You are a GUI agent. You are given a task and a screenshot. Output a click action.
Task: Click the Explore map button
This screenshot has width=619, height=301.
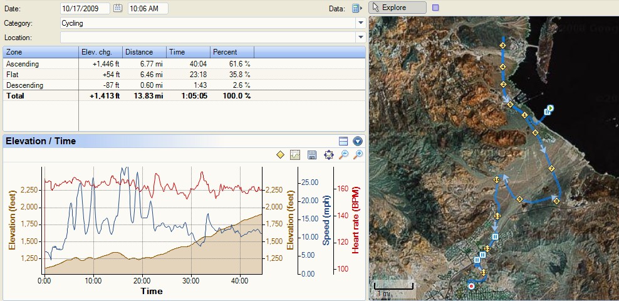pos(398,8)
